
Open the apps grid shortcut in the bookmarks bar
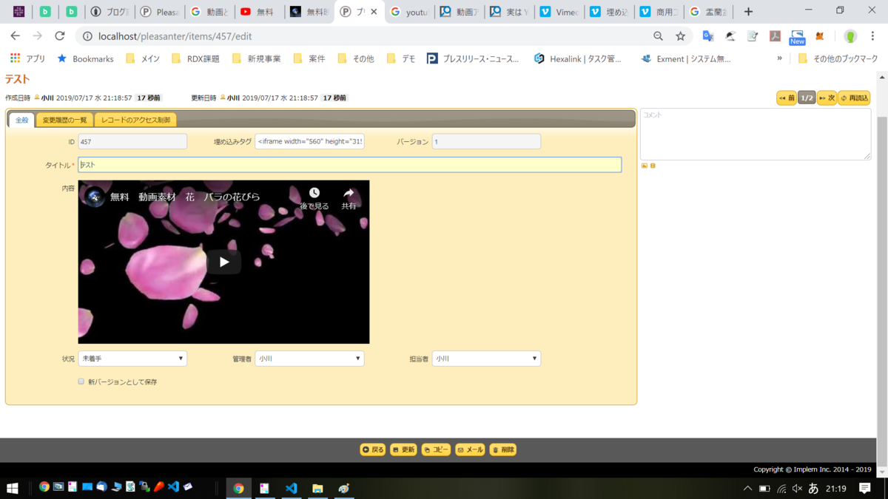(x=15, y=58)
